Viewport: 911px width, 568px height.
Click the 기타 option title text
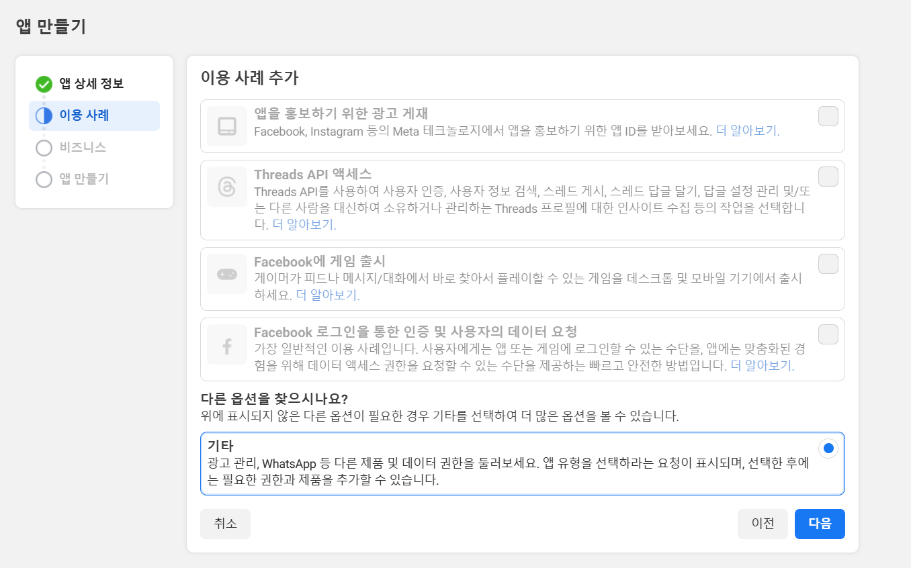coord(220,446)
